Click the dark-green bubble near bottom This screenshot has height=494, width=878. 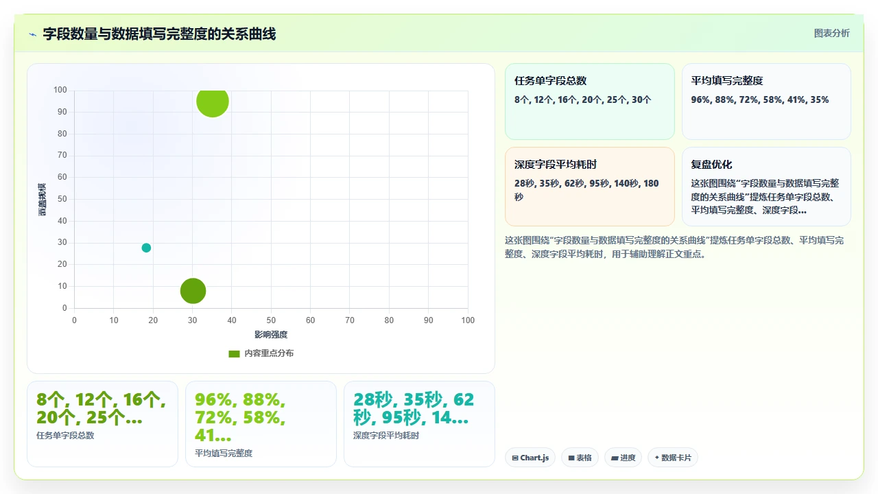[x=193, y=291]
